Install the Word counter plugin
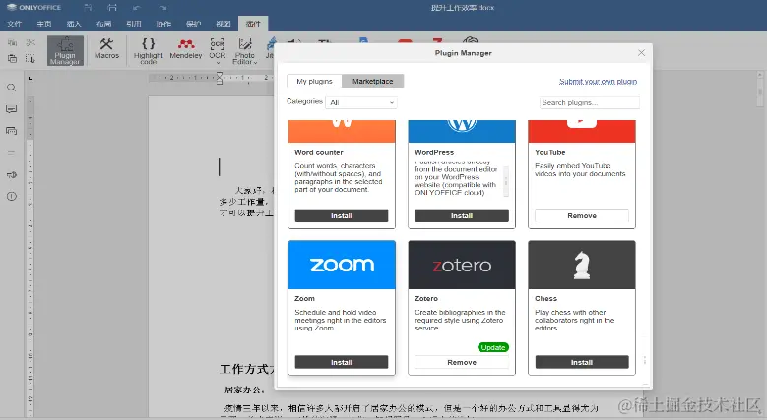This screenshot has height=420, width=767. [x=342, y=215]
